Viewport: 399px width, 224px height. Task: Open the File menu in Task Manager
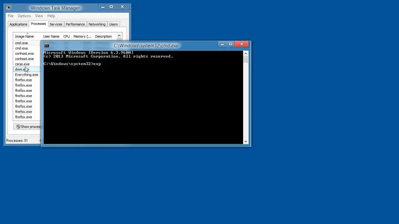click(x=11, y=16)
